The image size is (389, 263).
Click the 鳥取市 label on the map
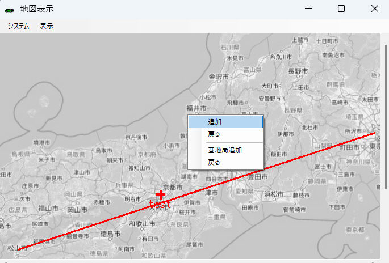coord(104,151)
